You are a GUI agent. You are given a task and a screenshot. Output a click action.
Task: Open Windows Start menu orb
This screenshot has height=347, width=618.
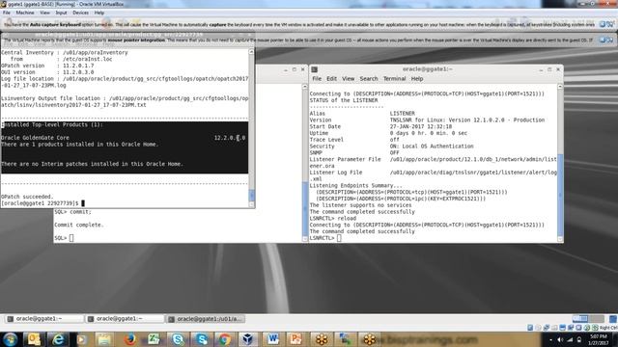click(x=11, y=339)
